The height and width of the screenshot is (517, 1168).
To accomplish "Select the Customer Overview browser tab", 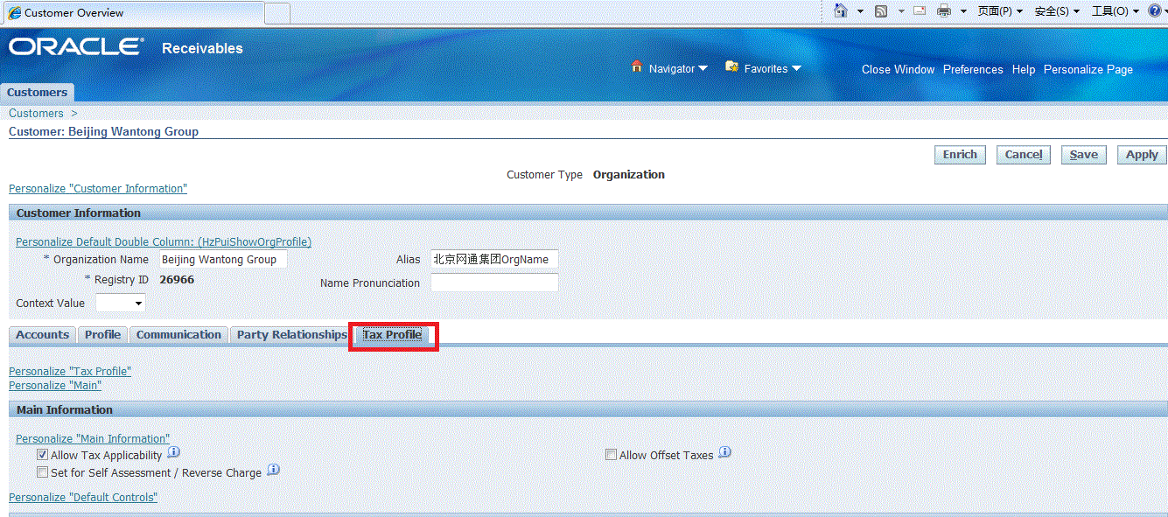I will (x=132, y=13).
